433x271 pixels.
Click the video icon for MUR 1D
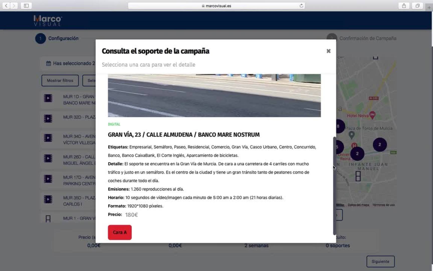(x=48, y=98)
